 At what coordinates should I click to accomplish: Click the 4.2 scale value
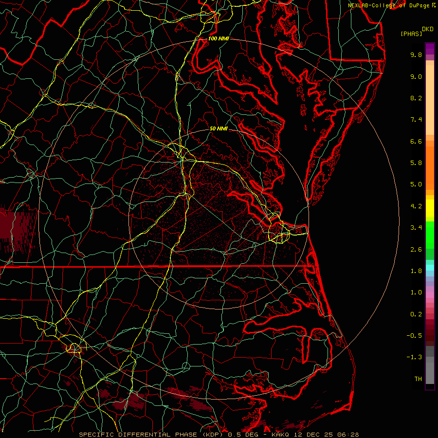(416, 206)
